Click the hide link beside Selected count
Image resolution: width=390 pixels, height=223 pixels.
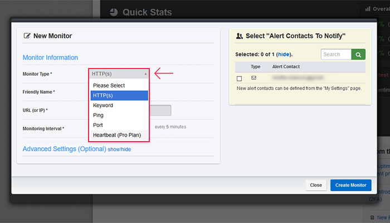click(x=284, y=55)
